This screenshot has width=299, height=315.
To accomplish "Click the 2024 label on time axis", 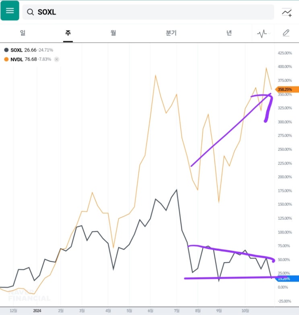I will tap(37, 311).
